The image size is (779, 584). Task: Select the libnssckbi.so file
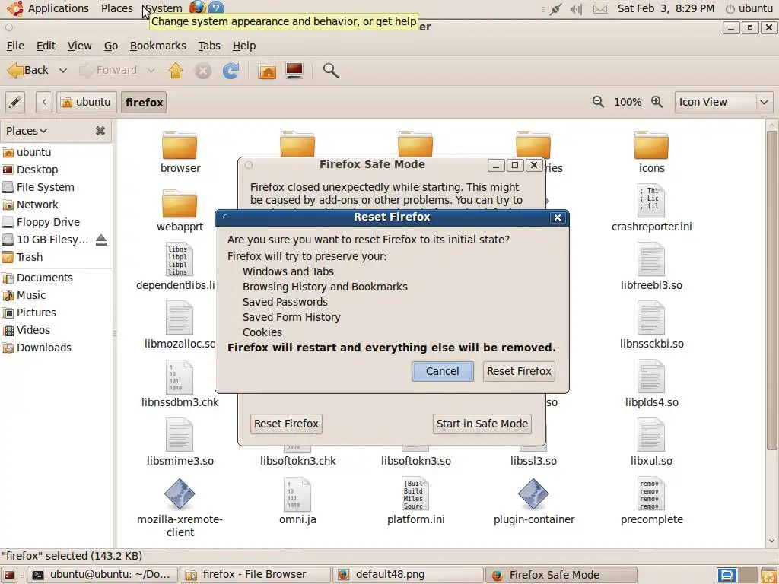[651, 318]
